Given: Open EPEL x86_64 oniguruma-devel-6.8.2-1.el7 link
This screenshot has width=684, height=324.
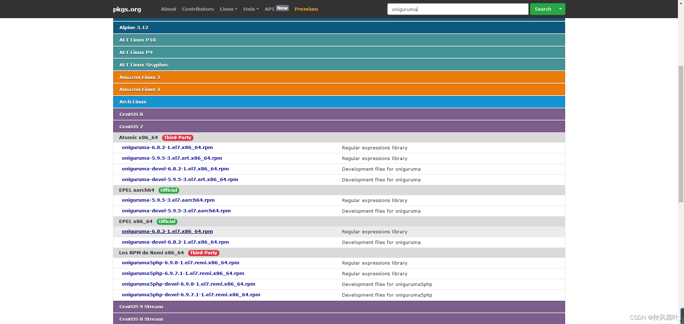Looking at the screenshot, I should [x=175, y=242].
